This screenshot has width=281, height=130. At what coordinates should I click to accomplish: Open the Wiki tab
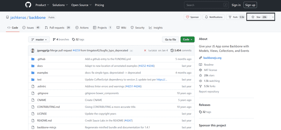(121, 28)
